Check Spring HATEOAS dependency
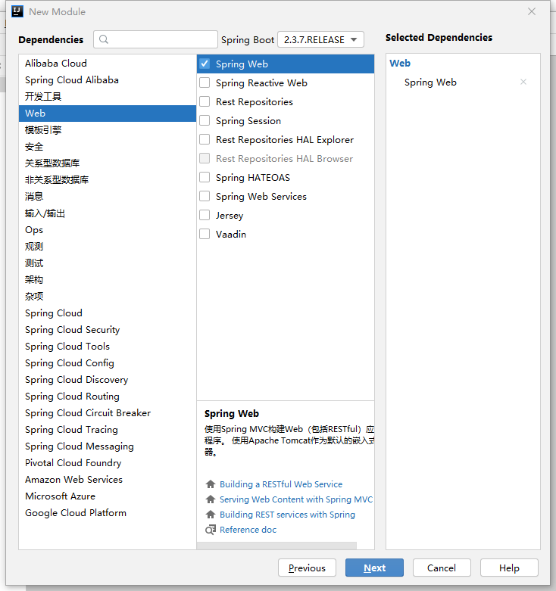Screen dimensions: 556x591 pyautogui.click(x=205, y=177)
